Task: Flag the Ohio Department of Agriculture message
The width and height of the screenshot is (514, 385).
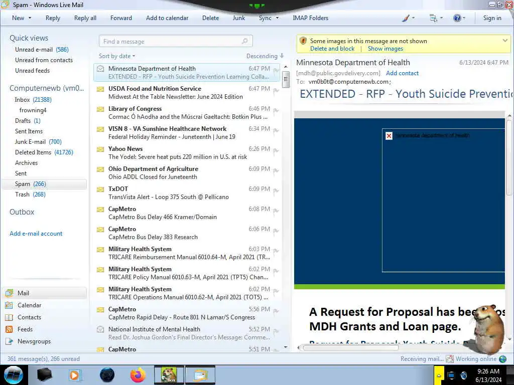Action: click(x=276, y=171)
